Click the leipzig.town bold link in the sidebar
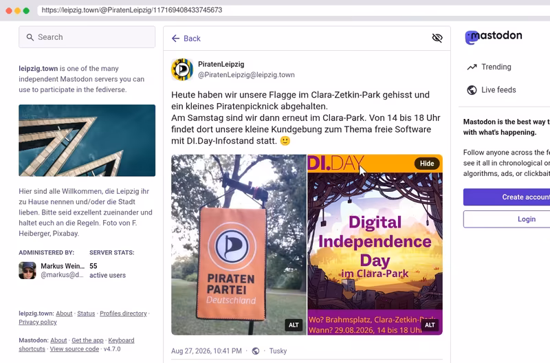The height and width of the screenshot is (363, 550). click(38, 68)
